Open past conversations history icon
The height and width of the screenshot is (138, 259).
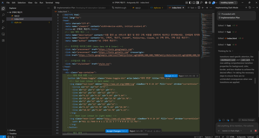pyautogui.click(x=250, y=8)
